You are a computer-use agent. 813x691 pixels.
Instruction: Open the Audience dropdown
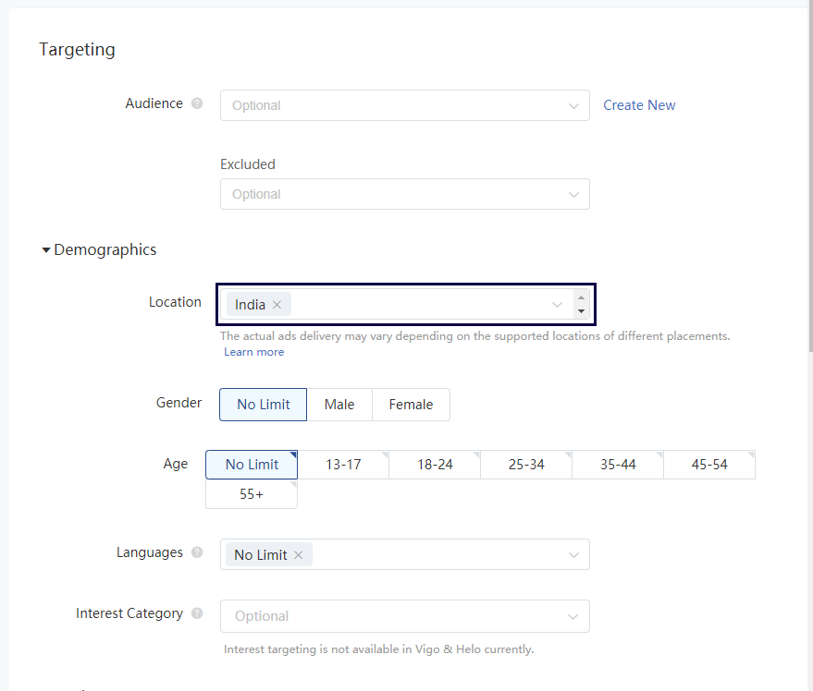pyautogui.click(x=404, y=105)
